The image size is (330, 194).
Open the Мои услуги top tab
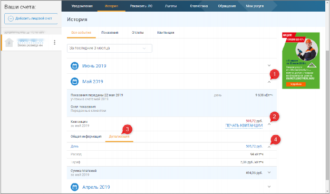pyautogui.click(x=255, y=6)
